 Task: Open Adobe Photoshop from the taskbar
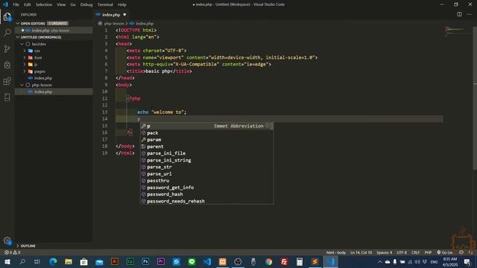pyautogui.click(x=145, y=261)
